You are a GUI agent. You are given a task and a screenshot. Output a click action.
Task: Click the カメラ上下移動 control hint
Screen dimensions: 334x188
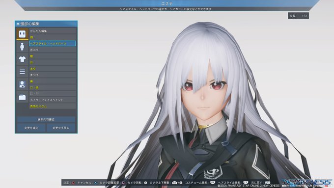point(166,183)
